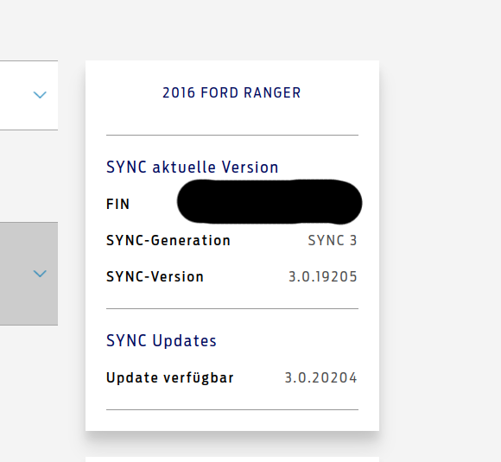The height and width of the screenshot is (462, 501).
Task: Click the SYNC-Generation label
Action: point(168,241)
